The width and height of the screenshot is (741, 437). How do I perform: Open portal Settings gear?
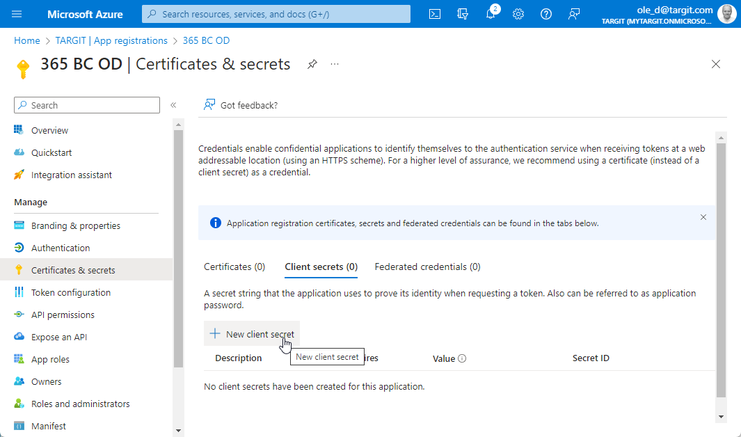coord(518,14)
